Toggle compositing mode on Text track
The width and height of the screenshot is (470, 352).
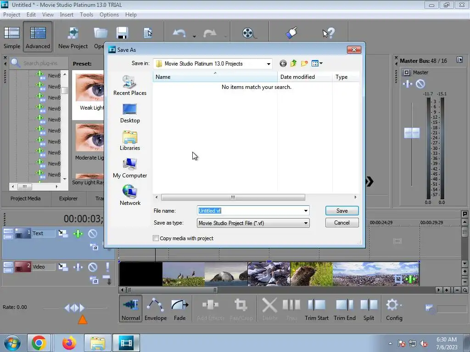[94, 247]
